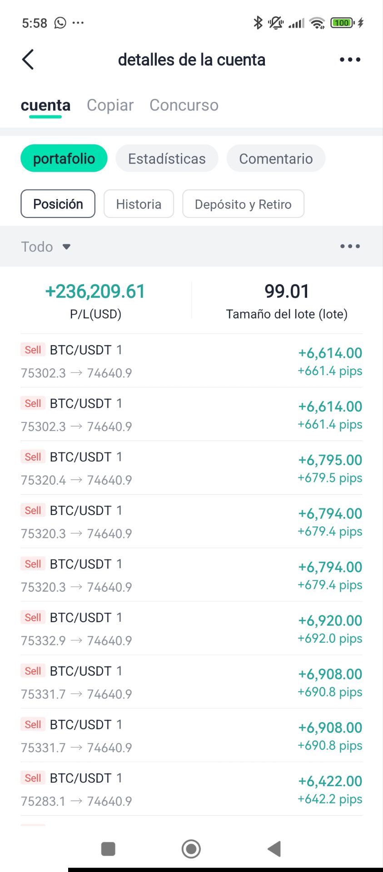Tap the WhatsApp notification icon
383x872 pixels.
[60, 23]
